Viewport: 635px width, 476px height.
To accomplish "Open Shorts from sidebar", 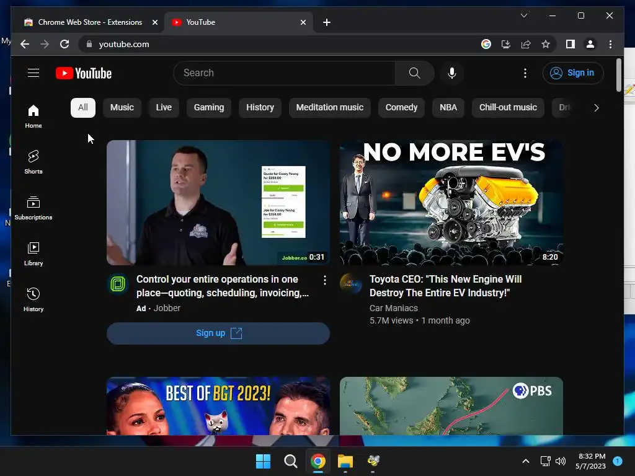I will 33,162.
